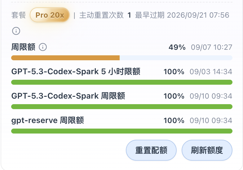Click the 49% weekly usage value
243x170 pixels.
tap(177, 47)
